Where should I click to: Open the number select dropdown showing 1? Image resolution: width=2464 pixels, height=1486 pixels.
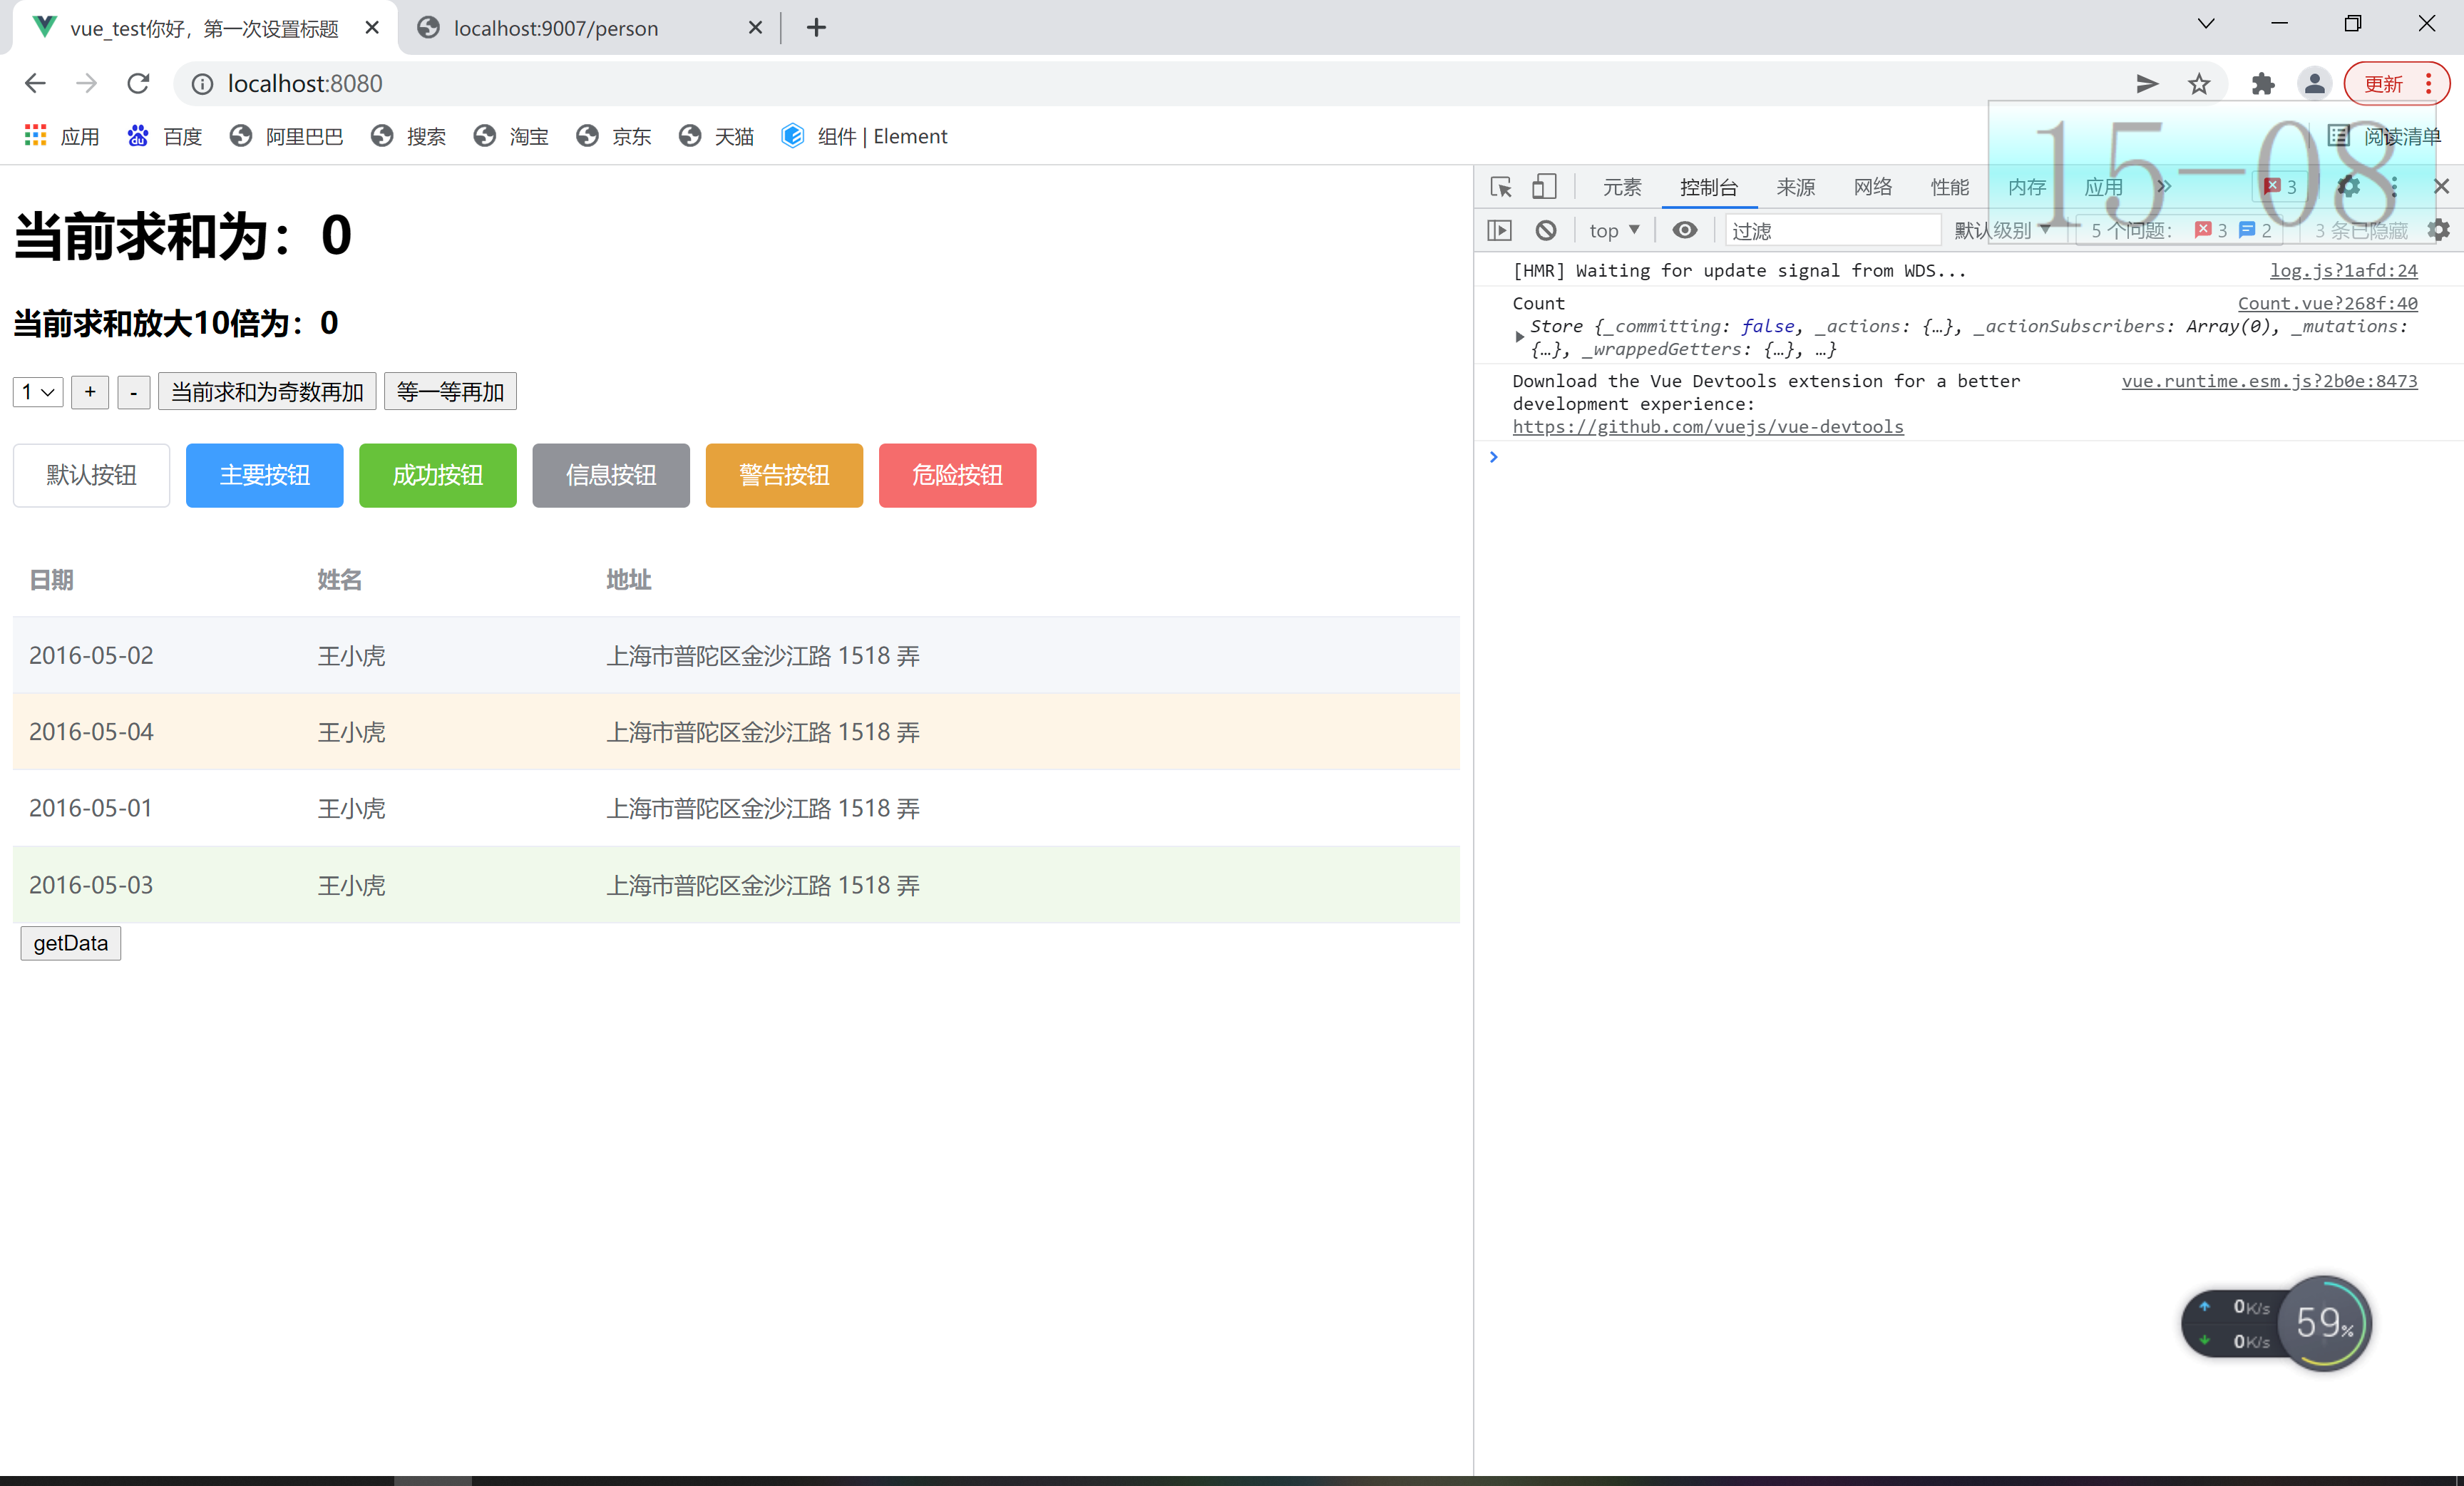(38, 392)
